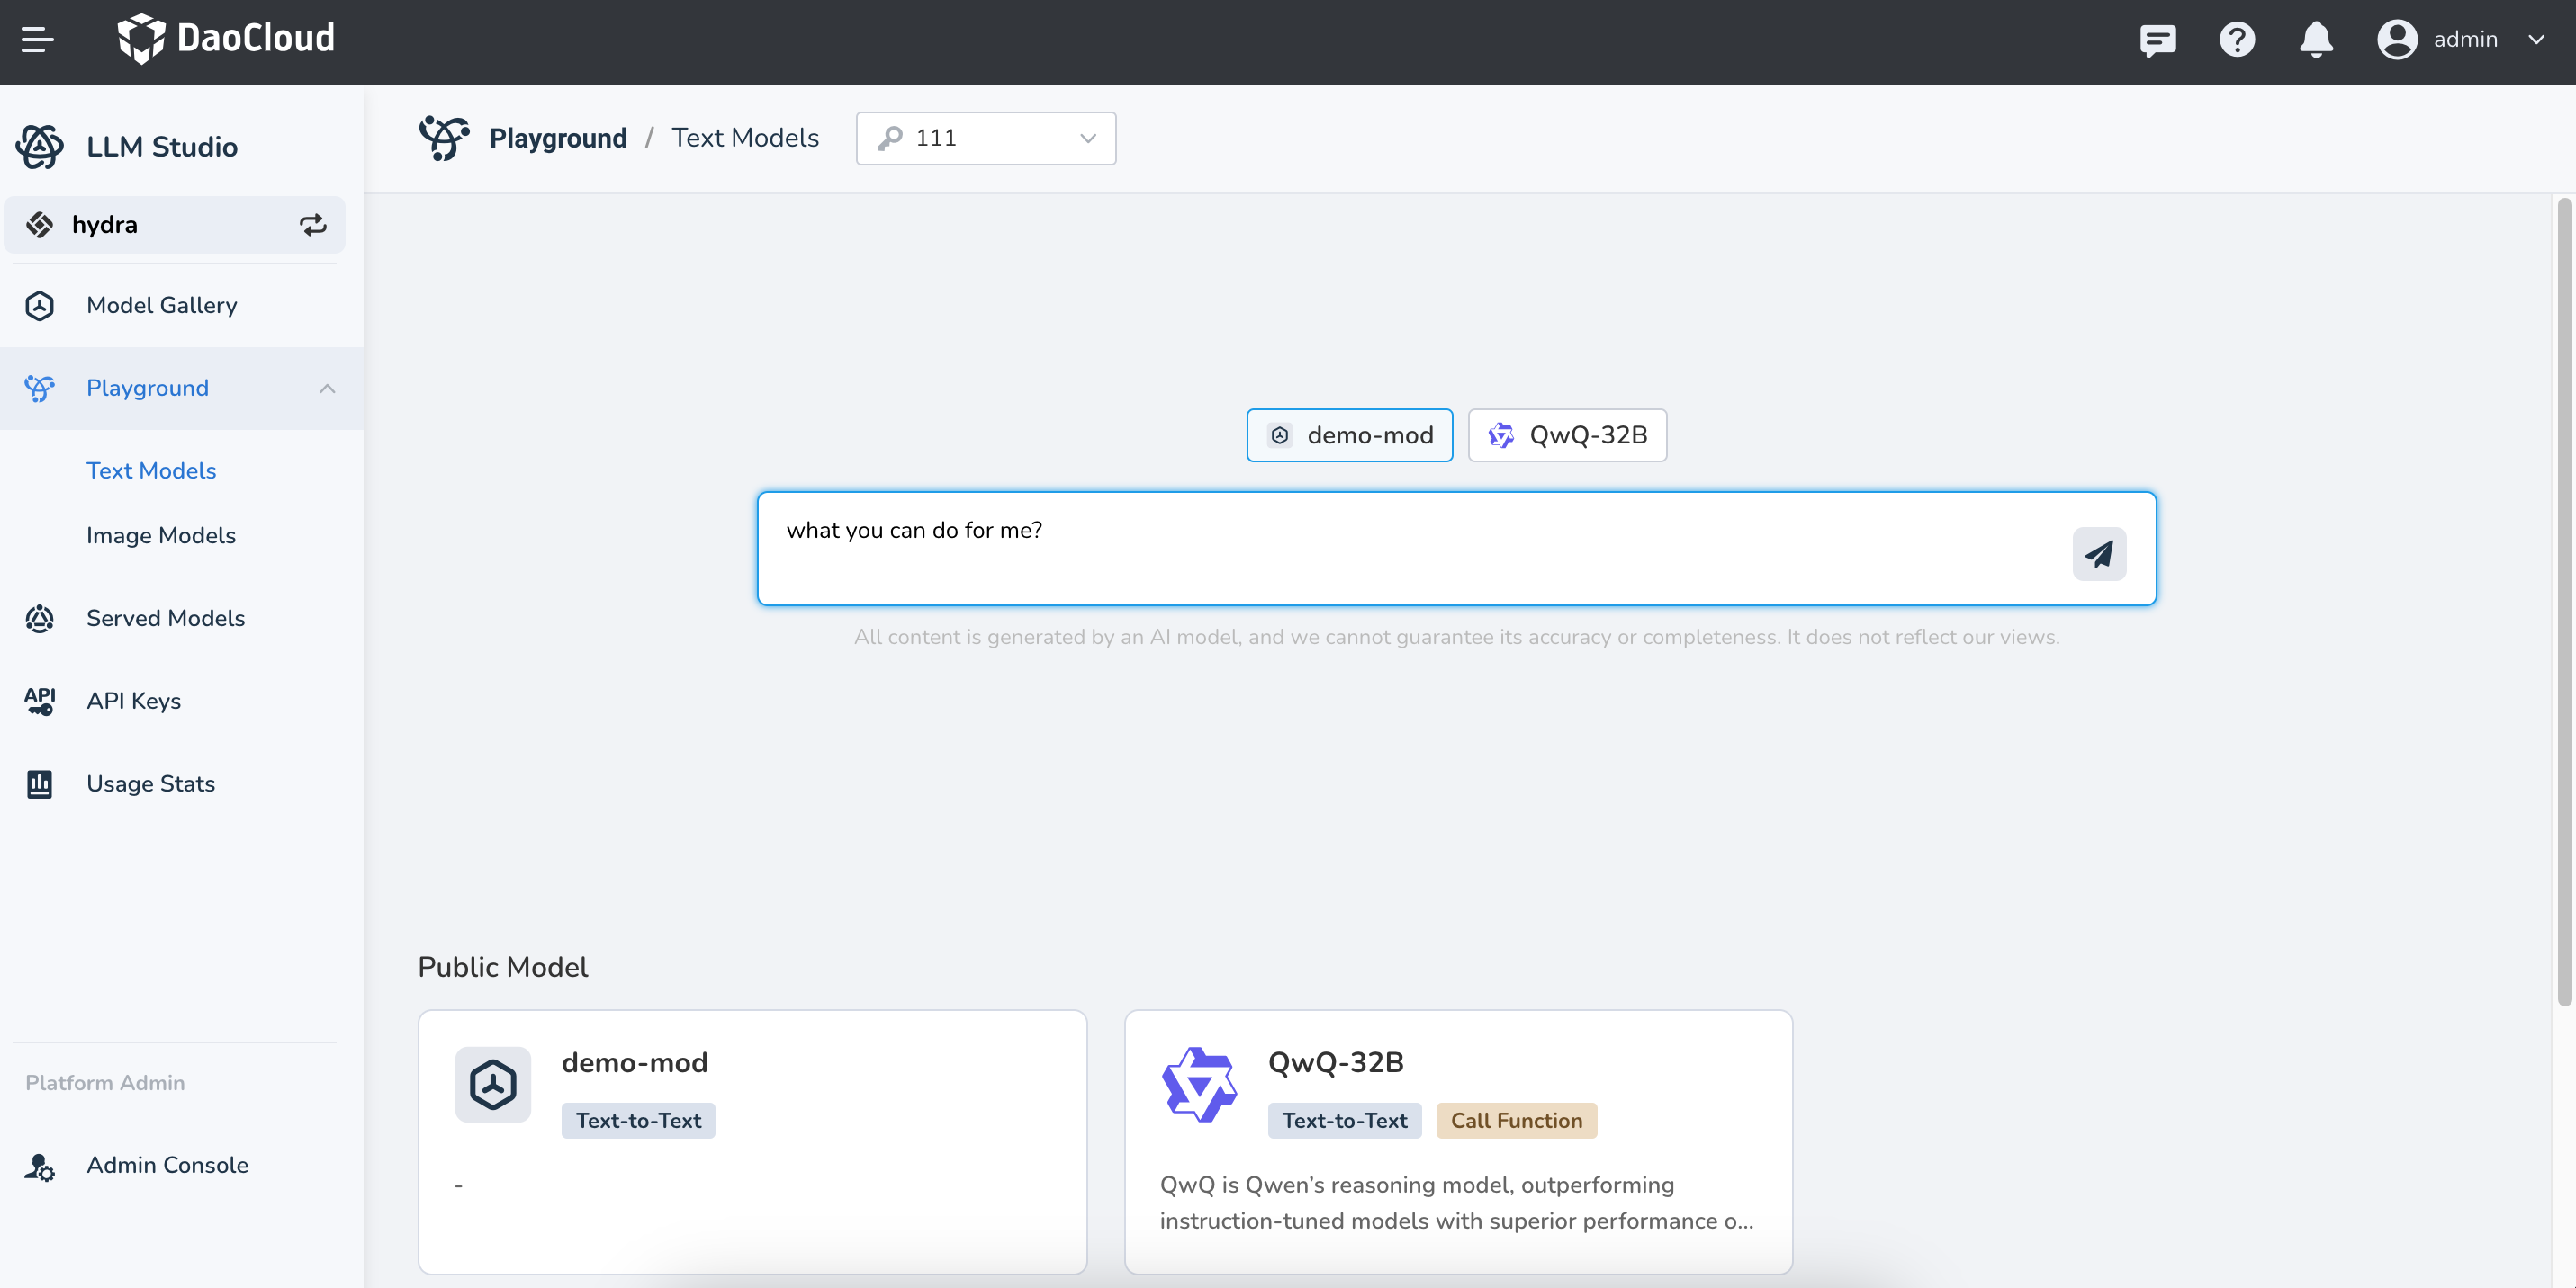
Task: Click the send message paper plane icon
Action: pos(2098,552)
